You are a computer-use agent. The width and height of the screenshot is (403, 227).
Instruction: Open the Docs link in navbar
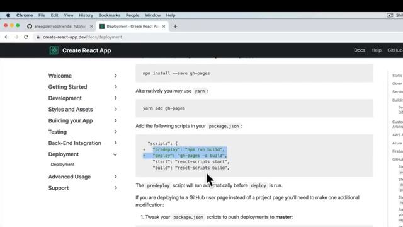360,50
